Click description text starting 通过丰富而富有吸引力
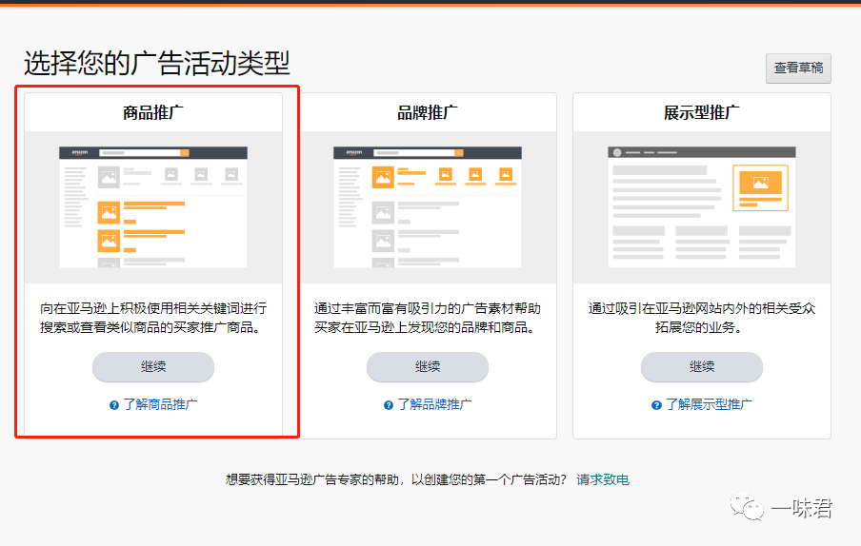 coord(428,318)
